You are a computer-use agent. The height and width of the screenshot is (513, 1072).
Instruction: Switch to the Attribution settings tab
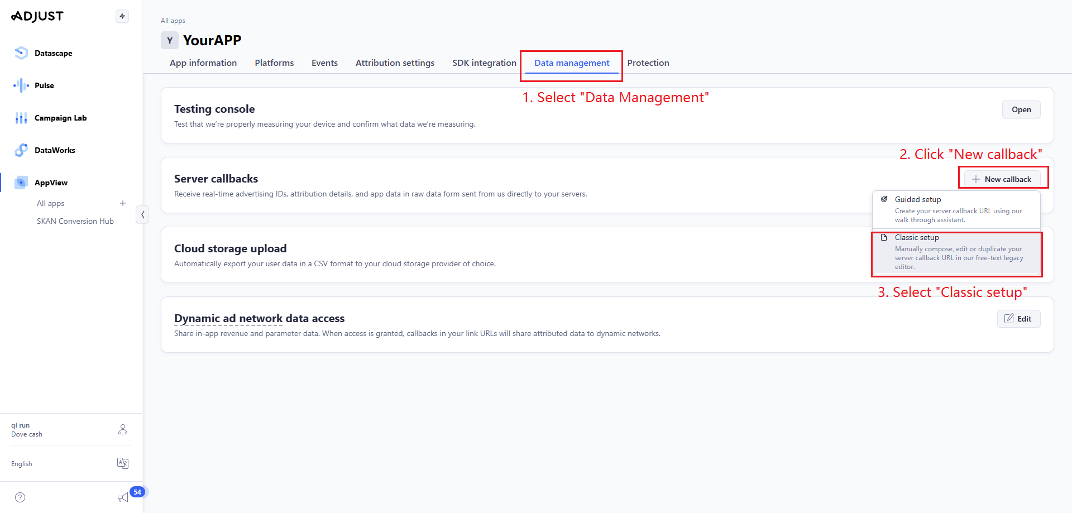395,63
